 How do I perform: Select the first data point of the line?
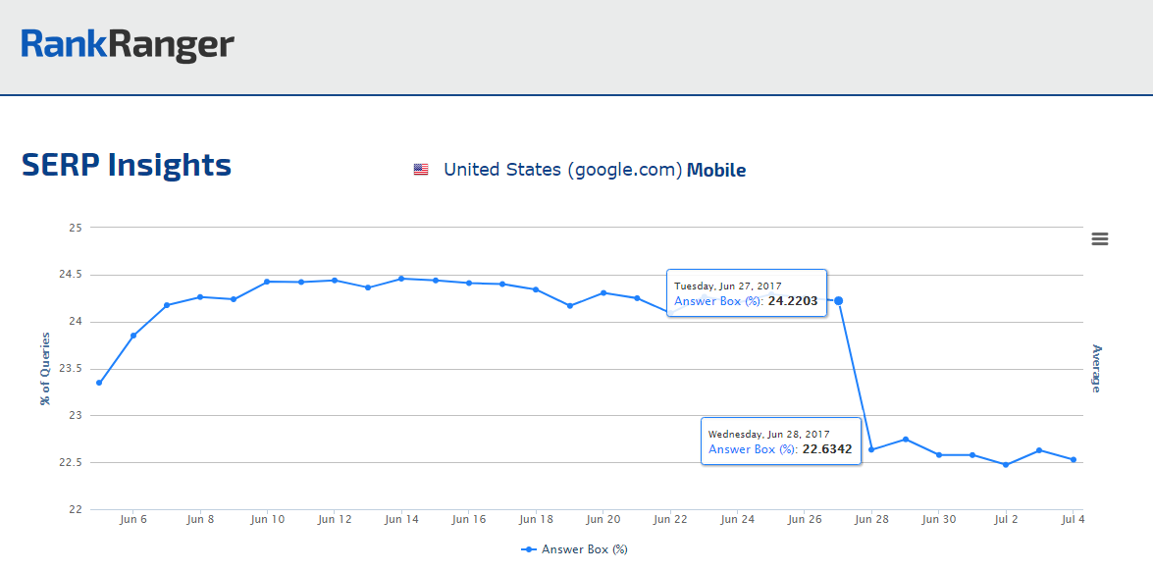point(99,383)
